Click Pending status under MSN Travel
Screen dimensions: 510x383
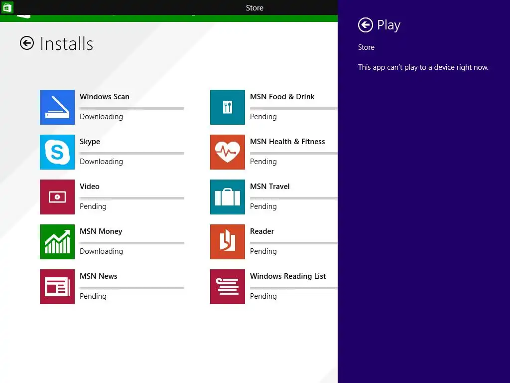pos(263,206)
